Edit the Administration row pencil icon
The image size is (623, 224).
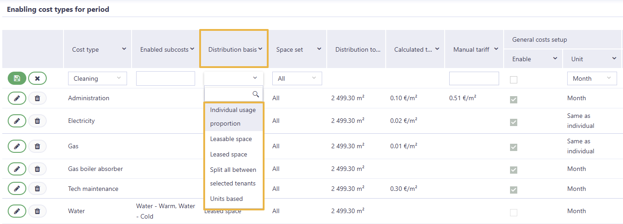point(17,98)
